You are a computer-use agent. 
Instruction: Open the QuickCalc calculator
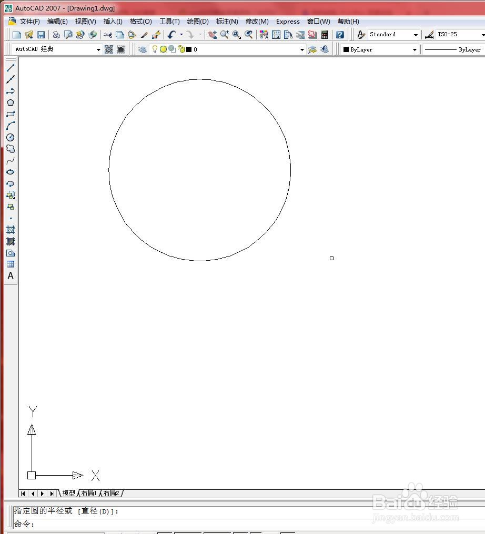pos(325,34)
